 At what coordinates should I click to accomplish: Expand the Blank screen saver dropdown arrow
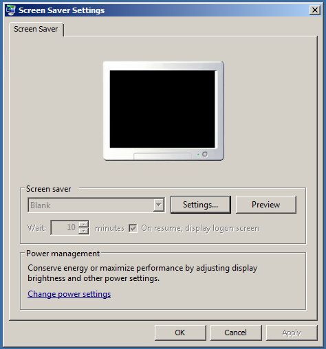click(x=159, y=205)
